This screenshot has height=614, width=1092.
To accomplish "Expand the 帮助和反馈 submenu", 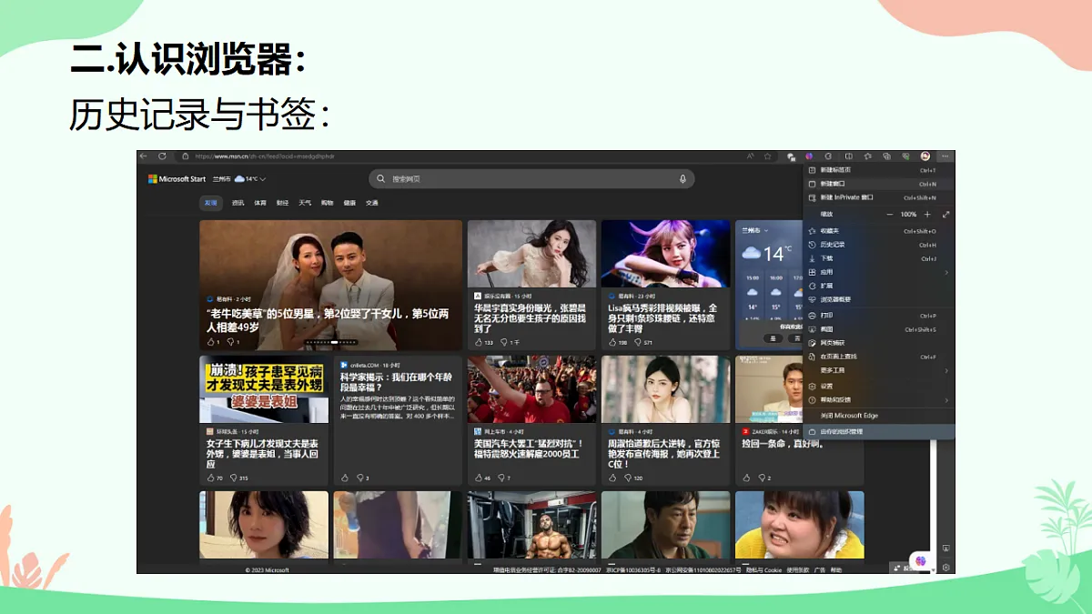I will click(x=879, y=400).
